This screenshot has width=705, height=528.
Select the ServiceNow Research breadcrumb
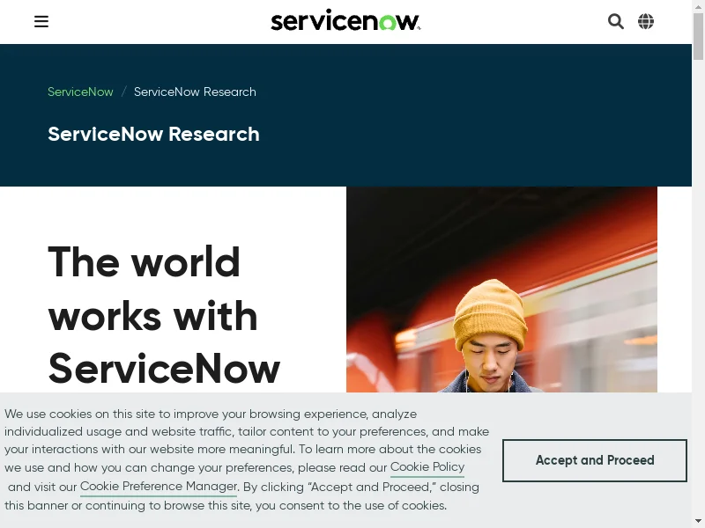pos(195,92)
